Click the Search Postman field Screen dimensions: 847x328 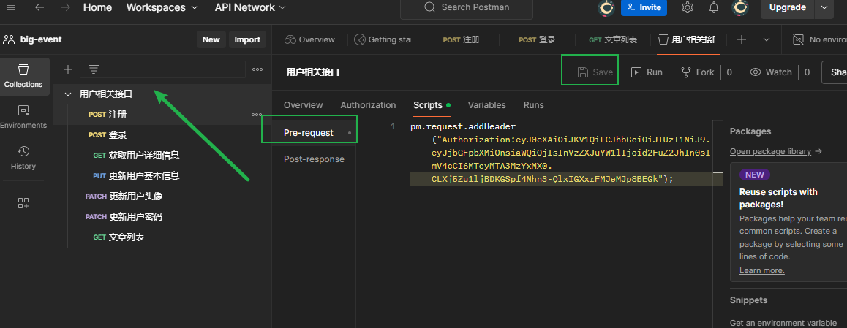467,8
